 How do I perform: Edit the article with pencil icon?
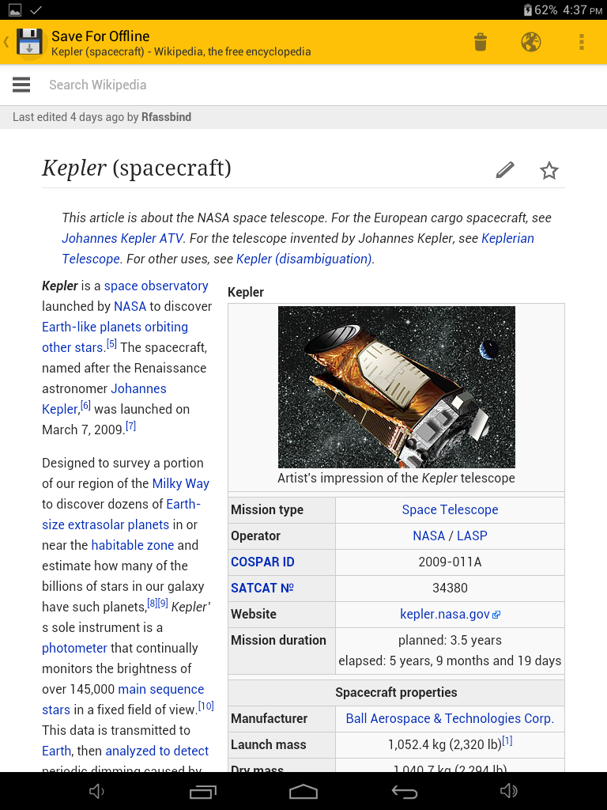[505, 170]
